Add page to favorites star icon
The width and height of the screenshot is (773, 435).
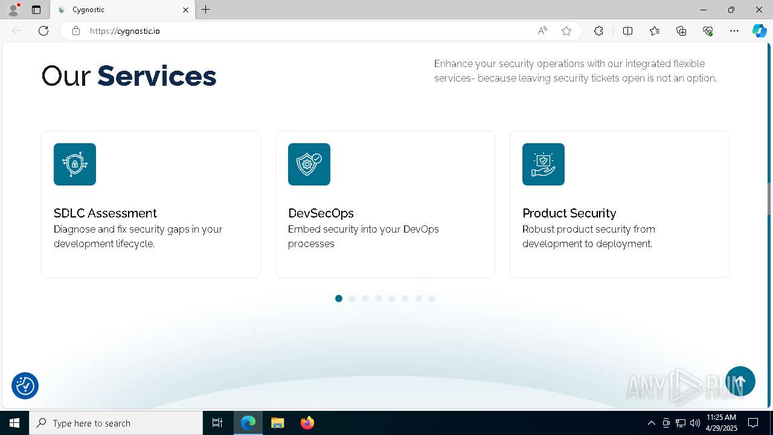[566, 31]
